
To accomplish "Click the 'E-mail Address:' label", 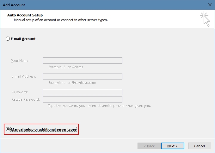I will [x=24, y=76].
